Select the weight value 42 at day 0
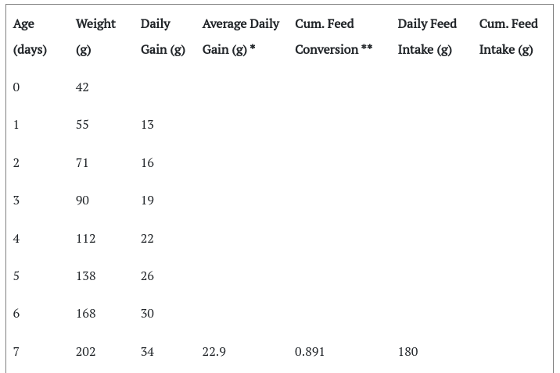Viewport: 560px width, 373px height. (x=82, y=87)
